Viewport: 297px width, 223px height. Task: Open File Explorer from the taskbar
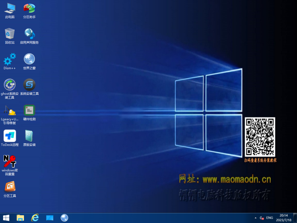coord(20,218)
